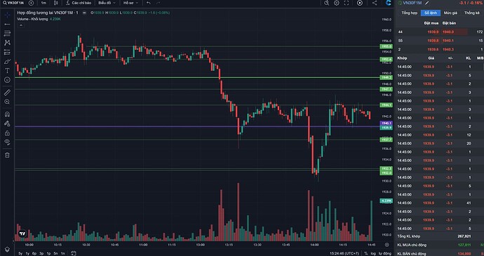Select the crosshair cursor tool
This screenshot has height=256, width=484.
point(7,15)
